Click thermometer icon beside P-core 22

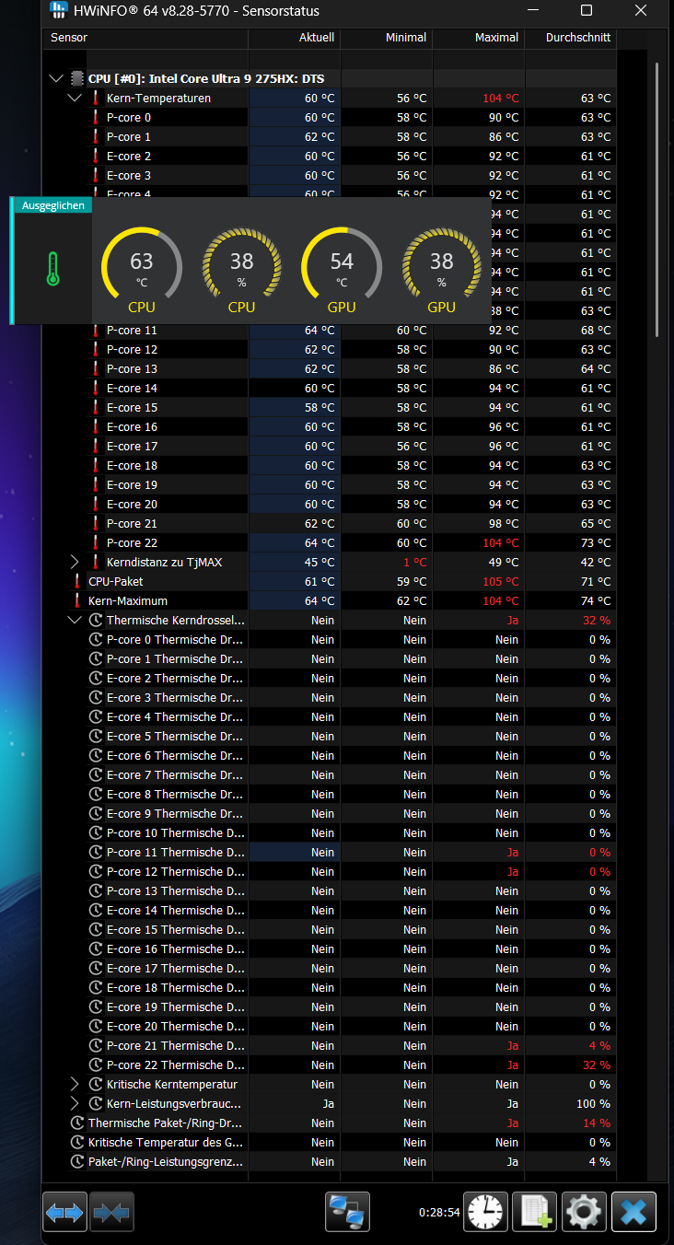pyautogui.click(x=95, y=543)
